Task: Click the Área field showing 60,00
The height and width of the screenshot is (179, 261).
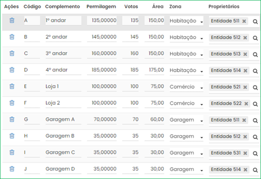Action: pos(154,120)
